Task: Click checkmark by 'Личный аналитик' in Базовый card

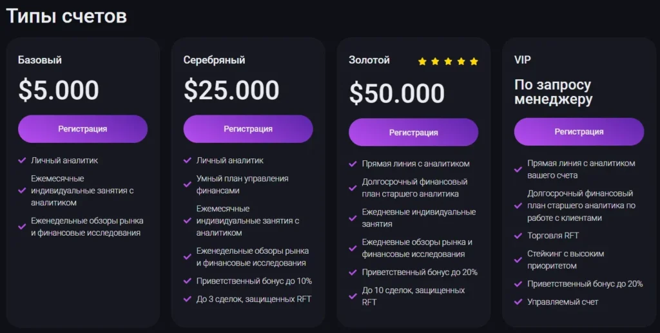Action: coord(23,160)
